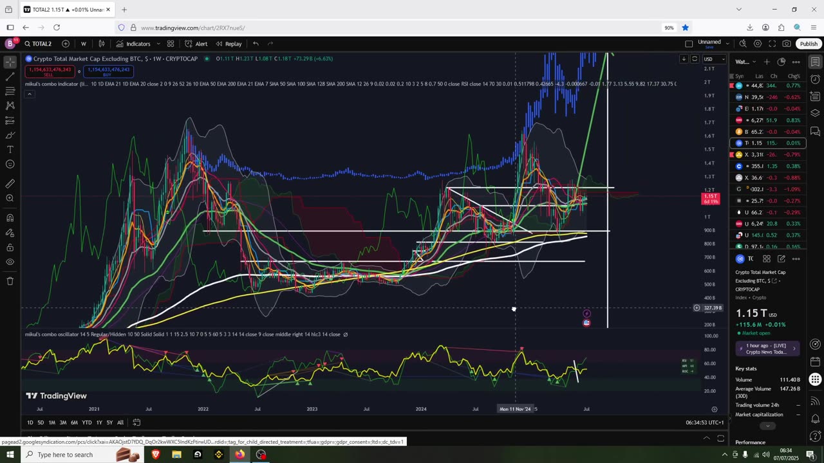Screen dimensions: 824x463
Task: Toggle magnet mode for drawings
Action: [x=10, y=218]
